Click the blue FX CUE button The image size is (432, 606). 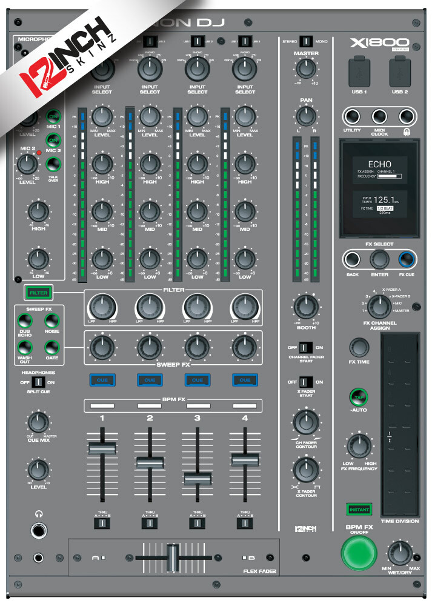click(x=407, y=259)
